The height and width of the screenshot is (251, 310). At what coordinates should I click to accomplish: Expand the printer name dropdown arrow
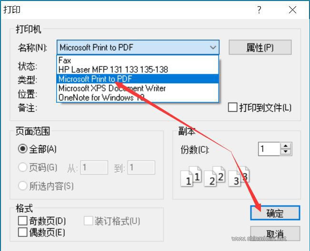(213, 48)
